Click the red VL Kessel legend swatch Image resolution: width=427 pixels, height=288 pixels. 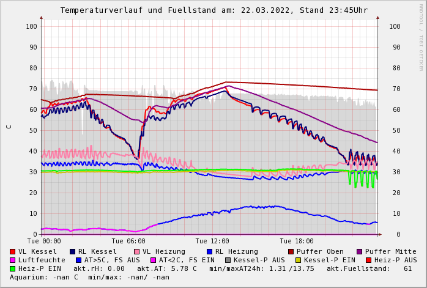point(13,251)
